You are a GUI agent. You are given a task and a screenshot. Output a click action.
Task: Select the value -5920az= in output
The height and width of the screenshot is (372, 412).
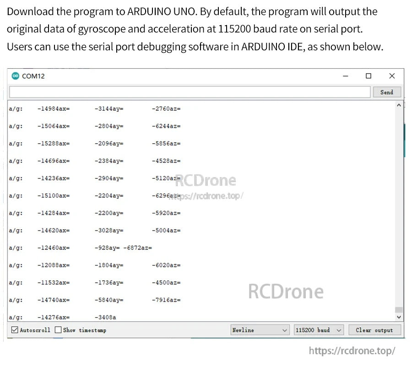(166, 213)
